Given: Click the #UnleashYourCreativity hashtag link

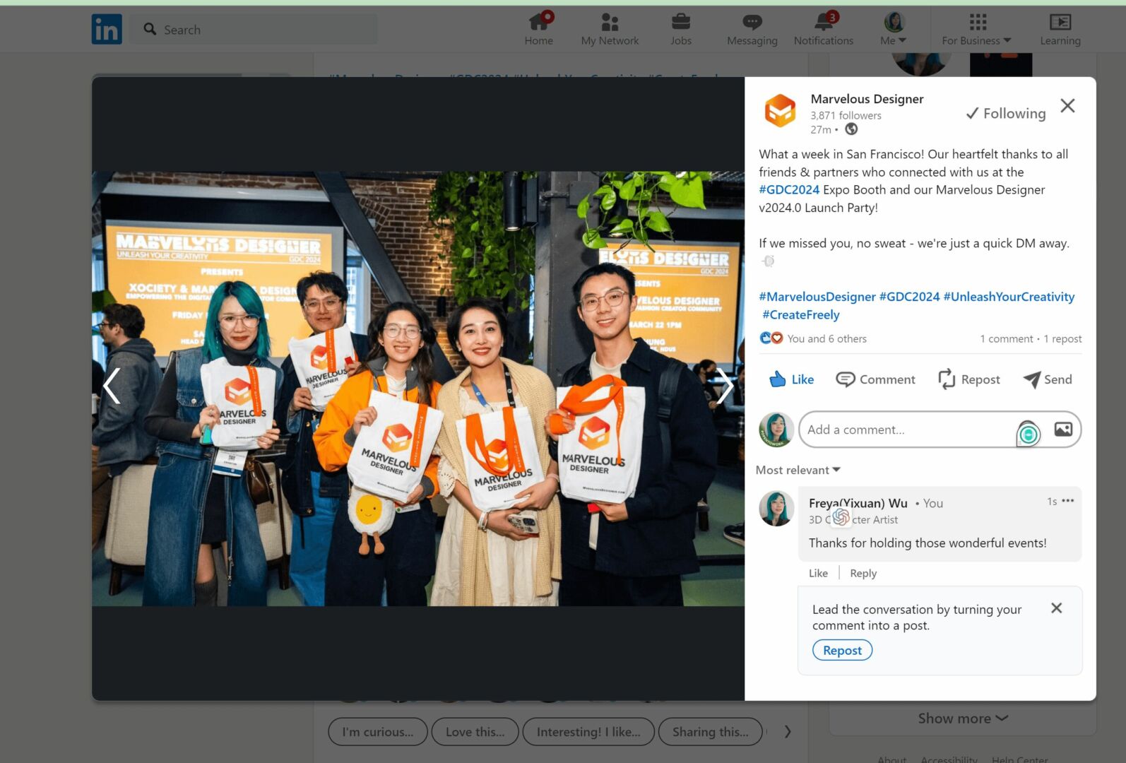Looking at the screenshot, I should 1008,297.
